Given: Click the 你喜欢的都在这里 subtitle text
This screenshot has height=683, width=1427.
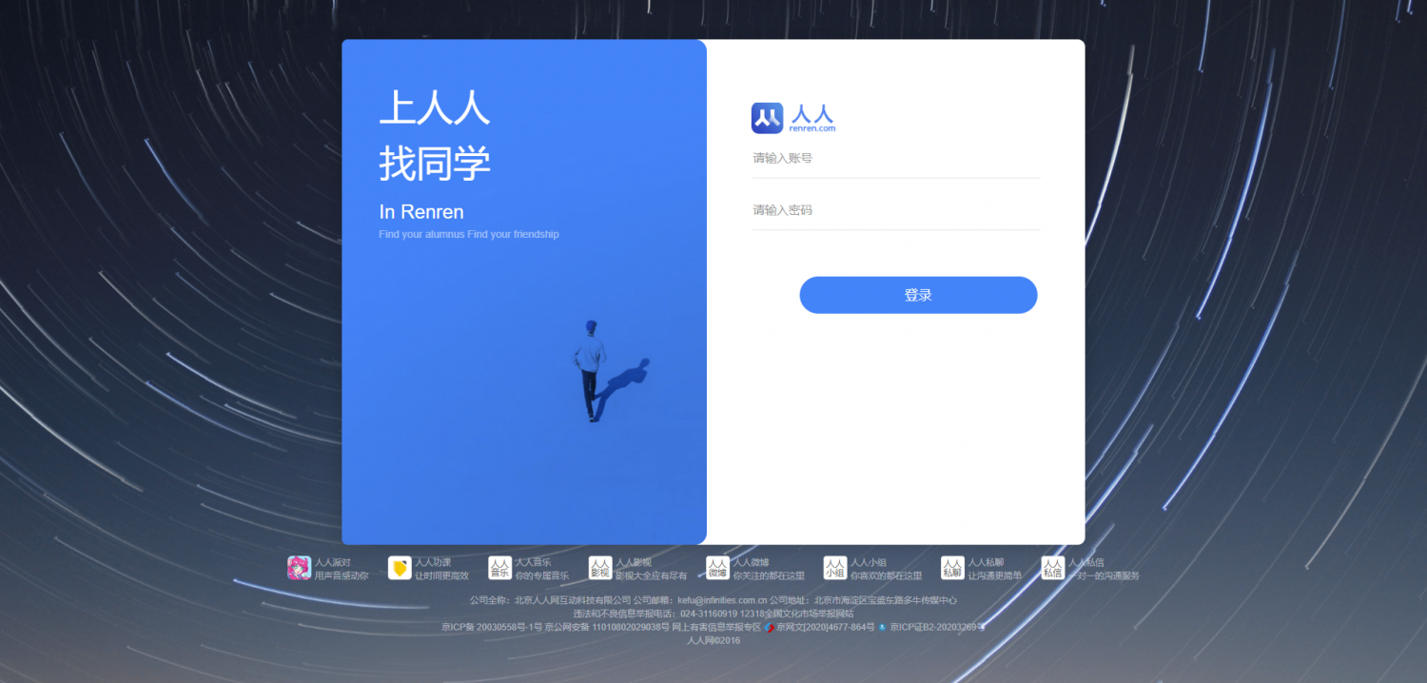Looking at the screenshot, I should tap(887, 576).
